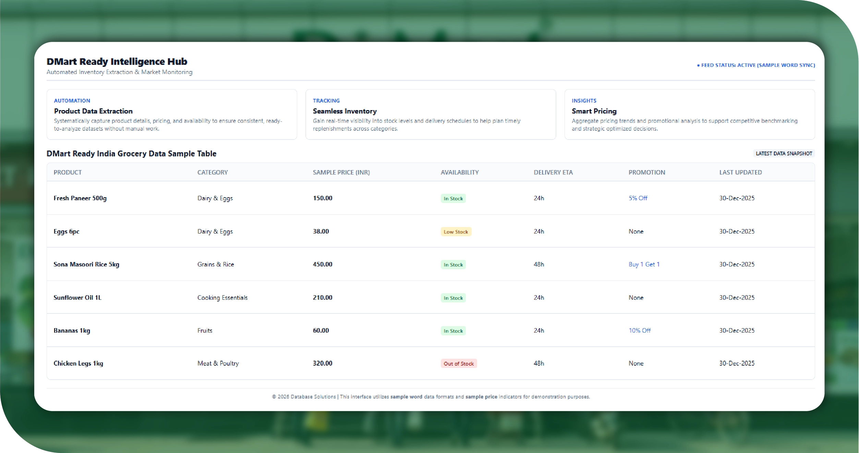This screenshot has height=453, width=859.
Task: Click the Latest Data Snapshot badge
Action: 784,154
